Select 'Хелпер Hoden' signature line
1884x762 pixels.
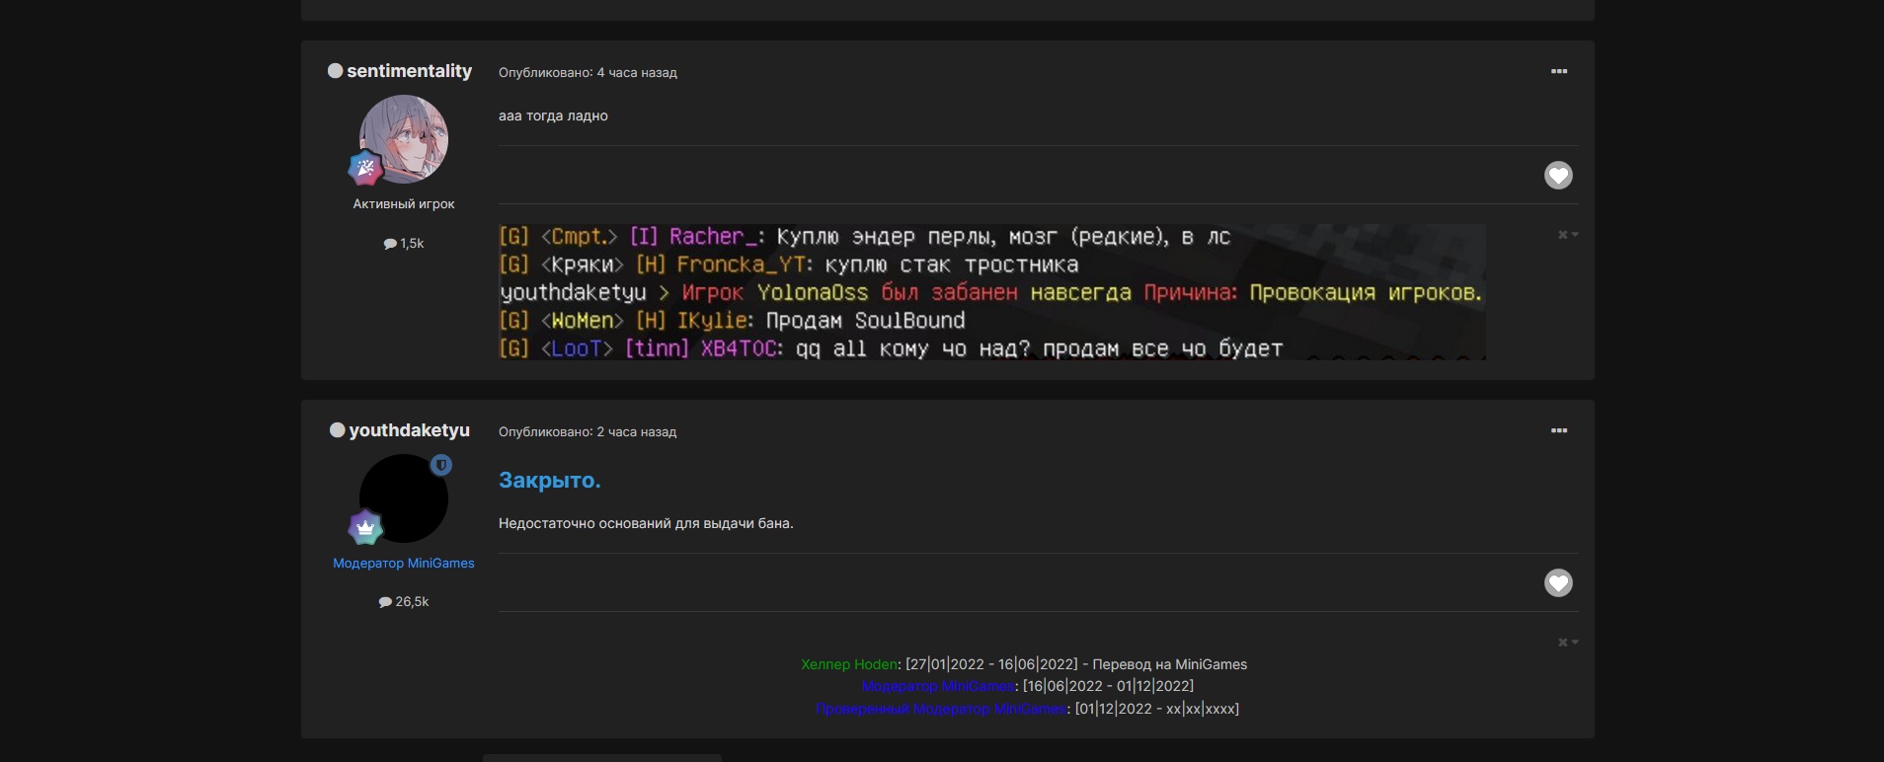1024,664
